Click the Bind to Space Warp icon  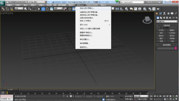pyautogui.click(x=12, y=9)
